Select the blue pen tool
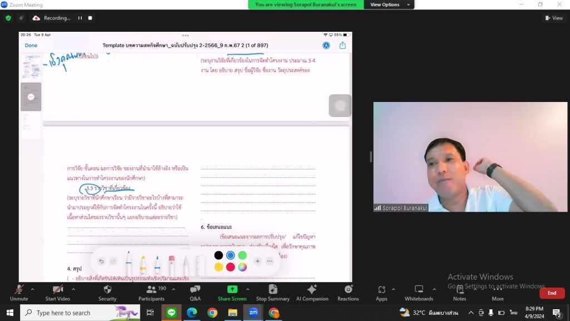The image size is (570, 321). [129, 263]
